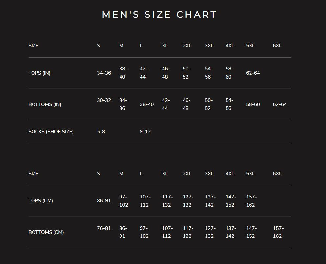Click the 5-8 sock shoe size value
Viewport: 326px width, 264px height.
click(x=101, y=132)
